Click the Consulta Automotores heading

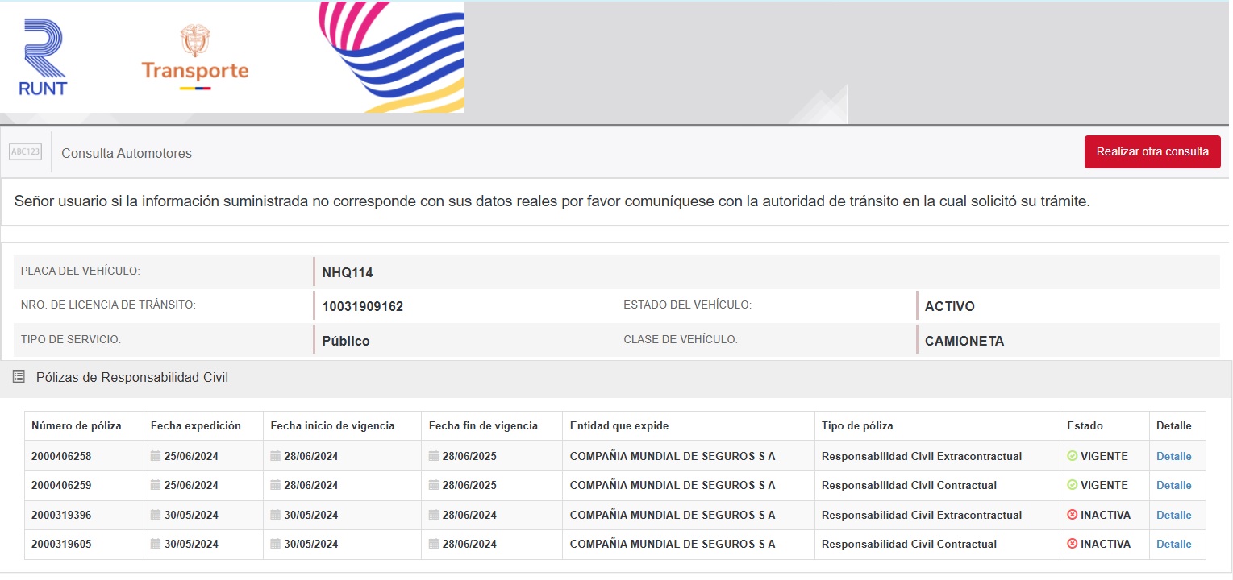point(127,153)
